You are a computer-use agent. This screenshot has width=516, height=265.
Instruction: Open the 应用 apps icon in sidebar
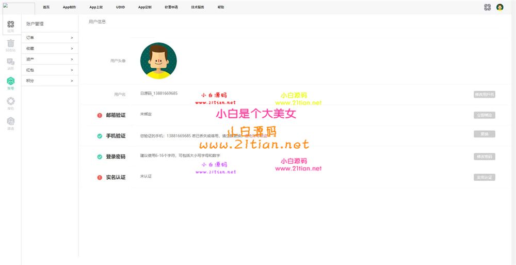coord(10,24)
